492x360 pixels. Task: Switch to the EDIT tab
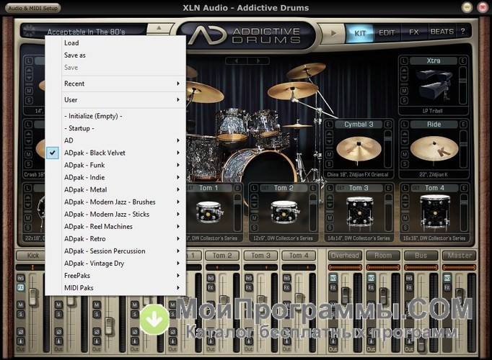tap(387, 32)
